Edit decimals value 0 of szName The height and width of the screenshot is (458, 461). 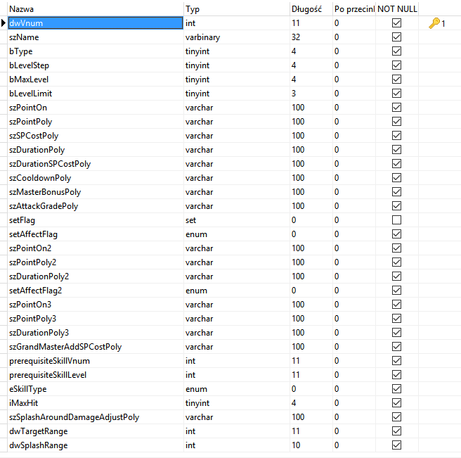pyautogui.click(x=354, y=37)
